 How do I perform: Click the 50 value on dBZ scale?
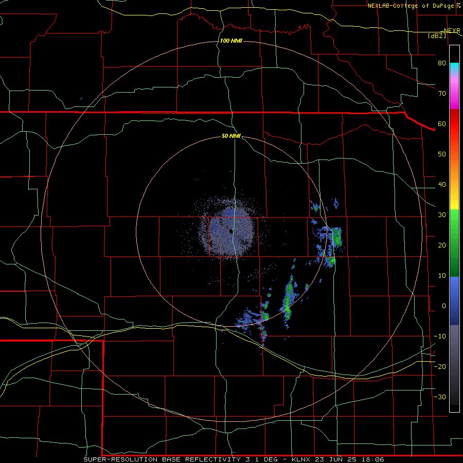442,154
